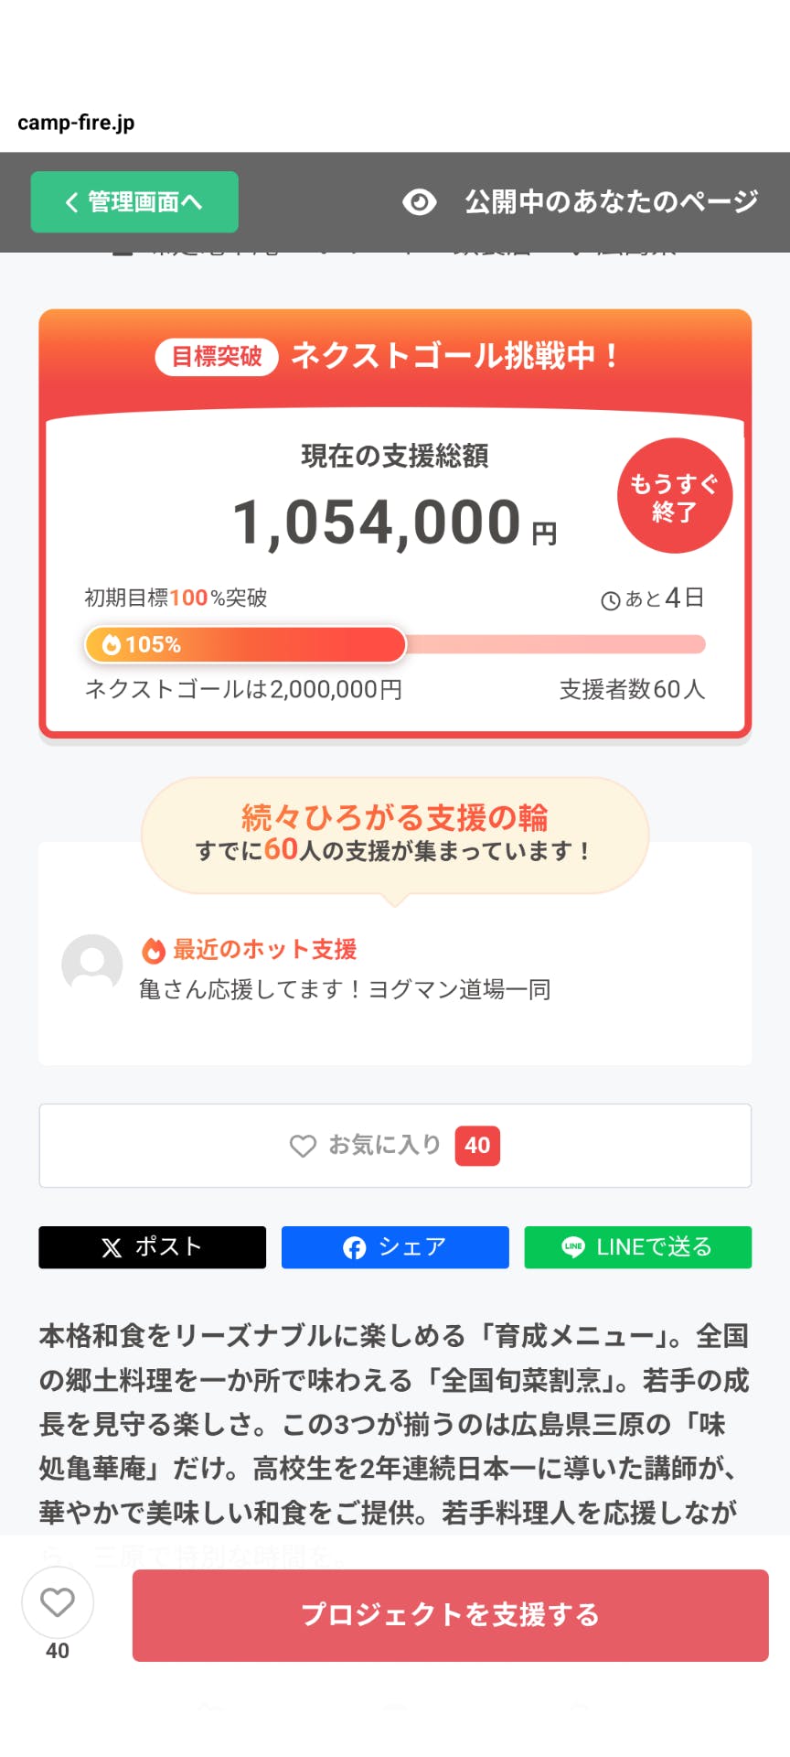This screenshot has width=790, height=1757.
Task: Go back to 管理画面 with green button
Action: tap(134, 202)
